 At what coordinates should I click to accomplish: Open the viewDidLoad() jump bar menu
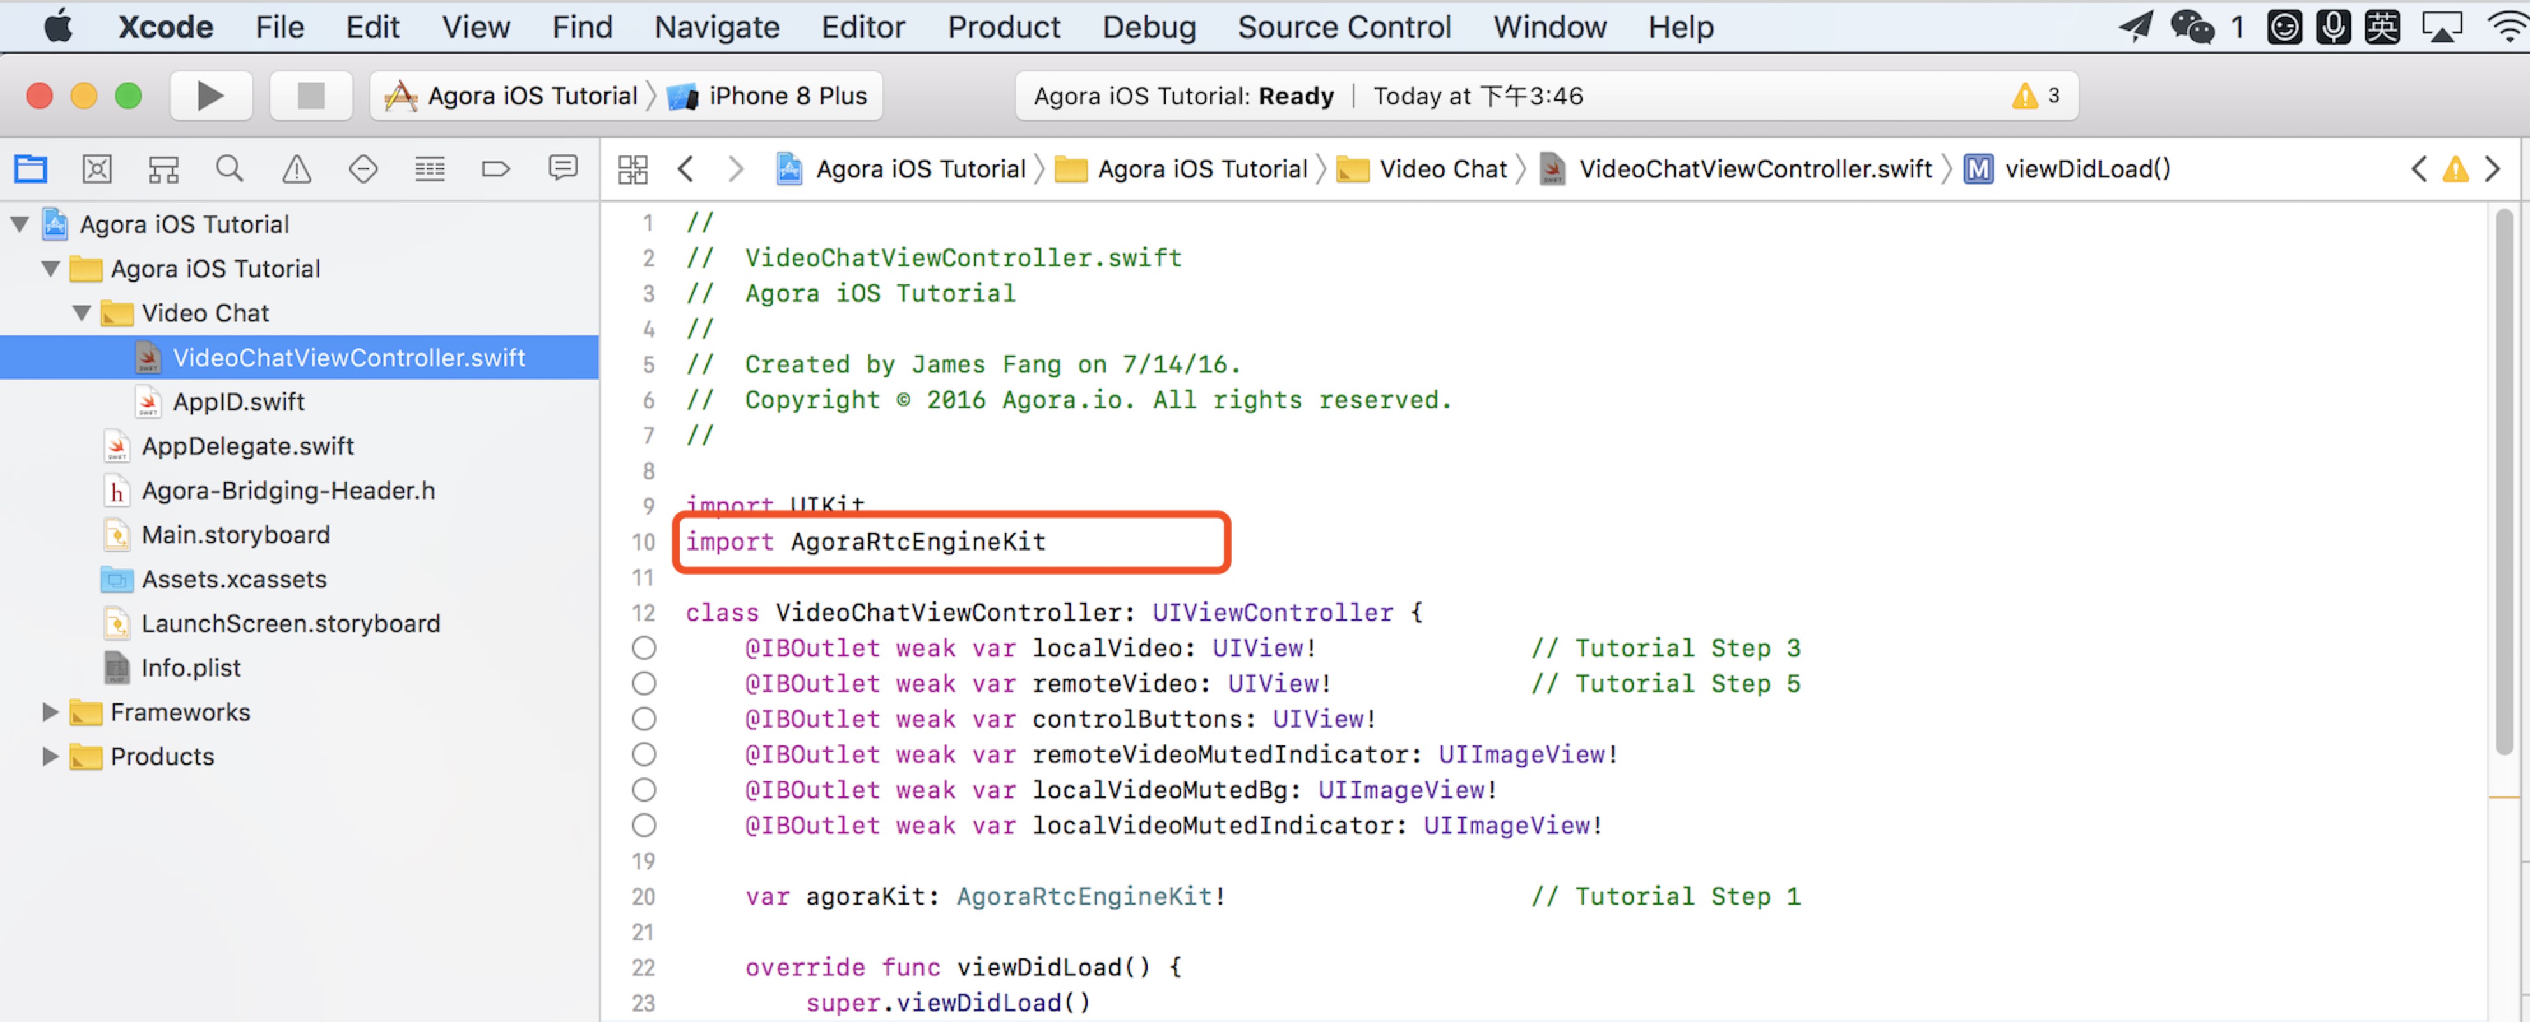(2067, 169)
